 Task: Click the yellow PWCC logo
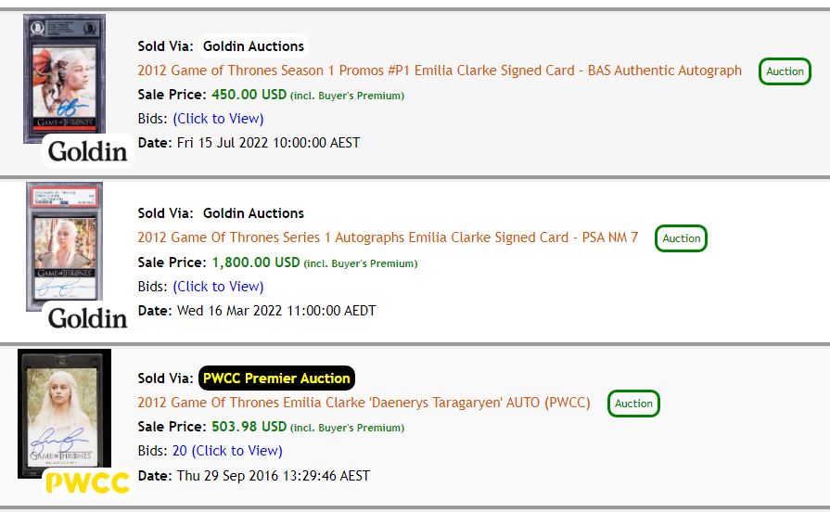(x=88, y=482)
